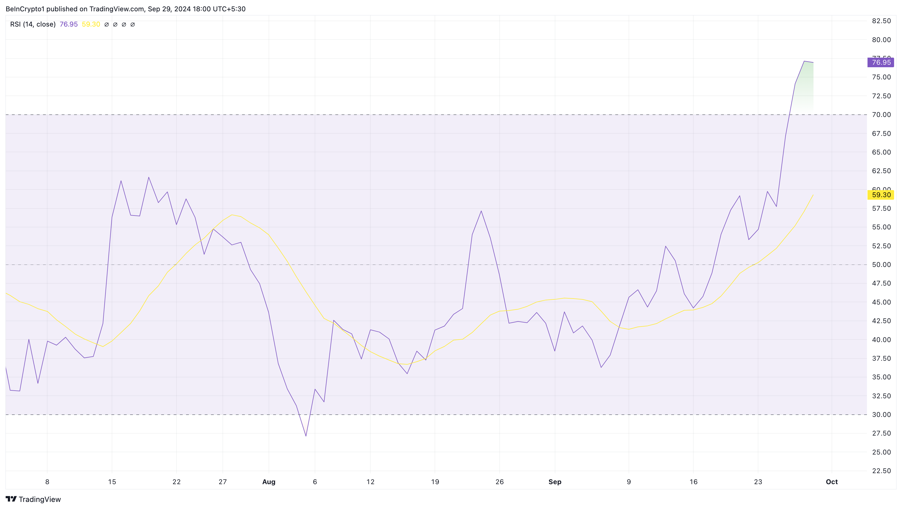Click the date 15 on time axis

112,482
